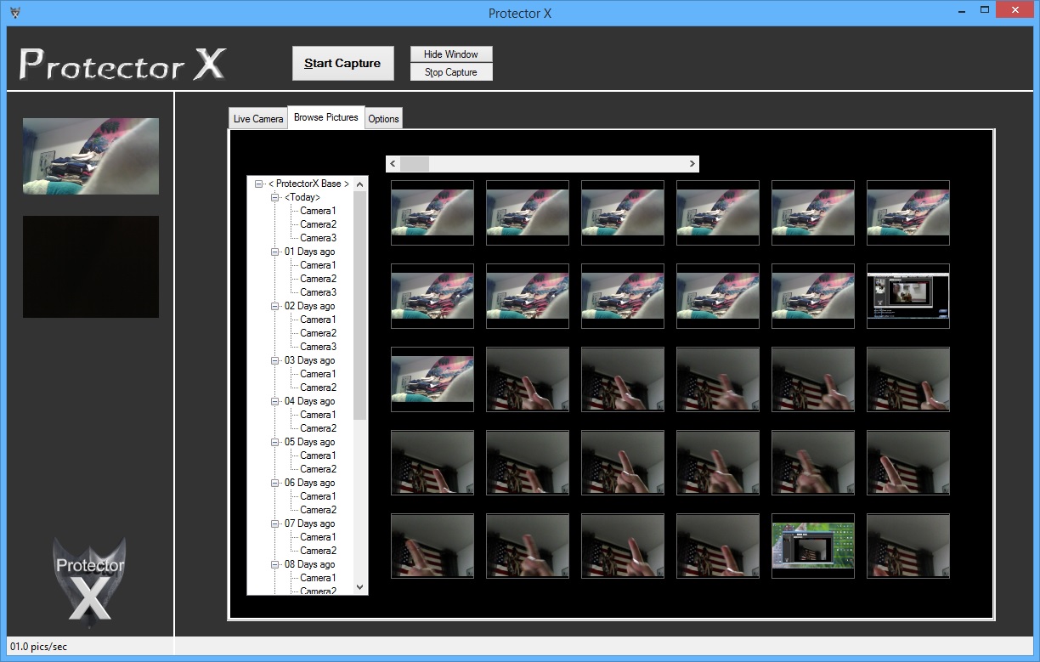Click the tree scrollbar's up arrow
The image size is (1040, 662).
tap(359, 182)
